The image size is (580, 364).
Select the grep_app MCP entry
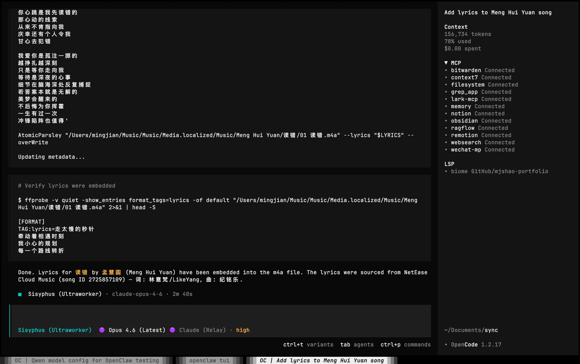click(478, 92)
